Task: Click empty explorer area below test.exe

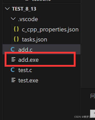Action: click(41, 99)
